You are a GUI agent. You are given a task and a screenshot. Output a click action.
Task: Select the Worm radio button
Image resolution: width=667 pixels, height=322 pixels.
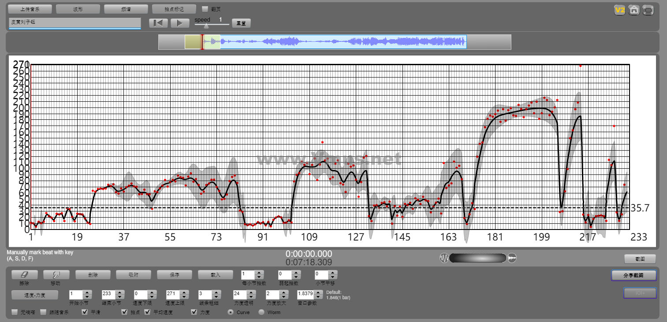pyautogui.click(x=261, y=312)
